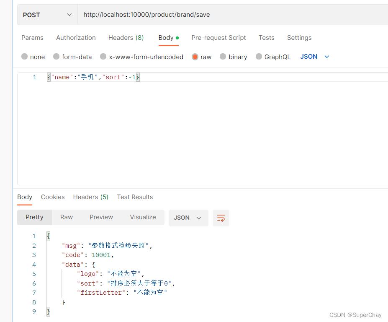The width and height of the screenshot is (388, 322).
Task: Open the Test Results tab
Action: [x=135, y=197]
